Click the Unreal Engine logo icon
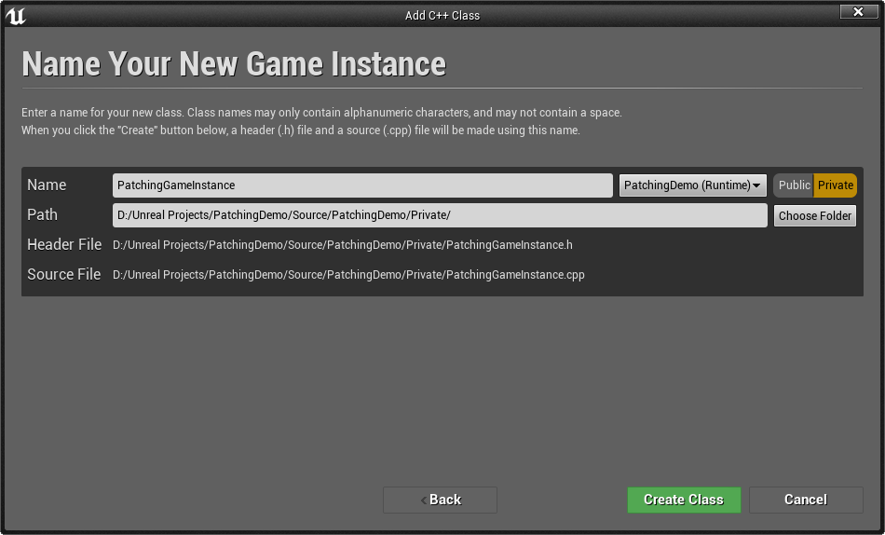 tap(16, 15)
